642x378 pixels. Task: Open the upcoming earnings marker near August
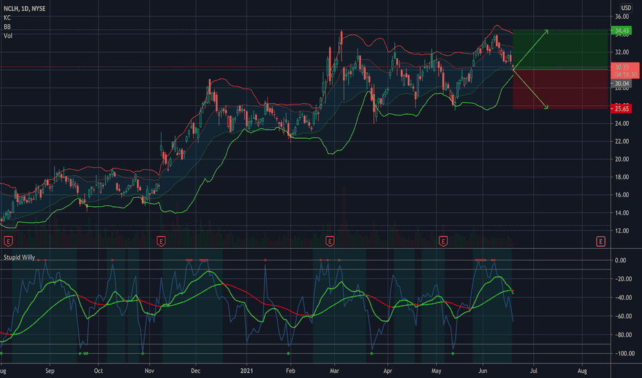(x=601, y=241)
